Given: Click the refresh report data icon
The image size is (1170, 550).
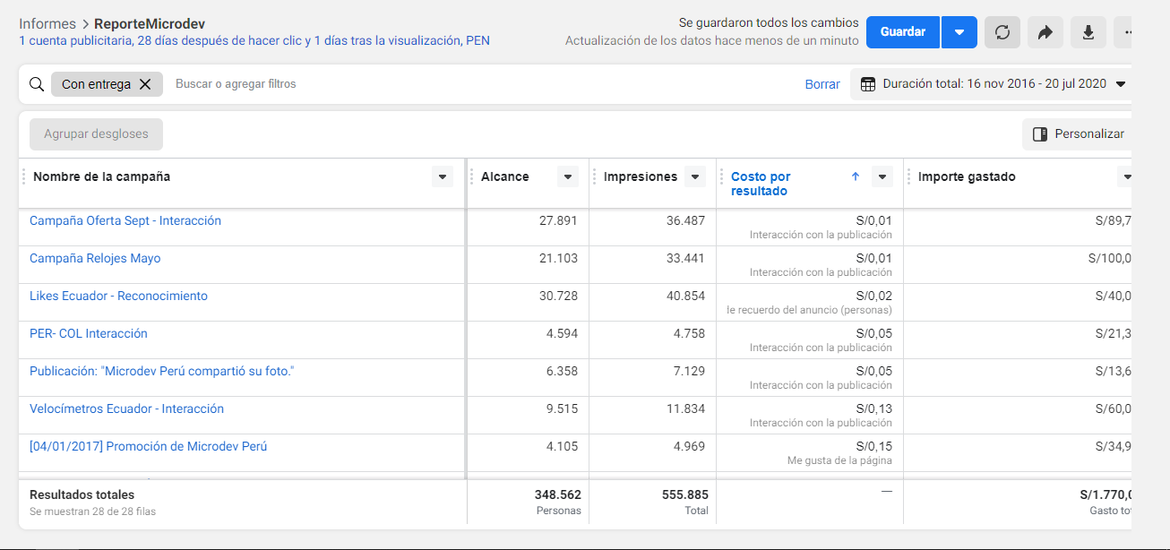Looking at the screenshot, I should (1002, 32).
